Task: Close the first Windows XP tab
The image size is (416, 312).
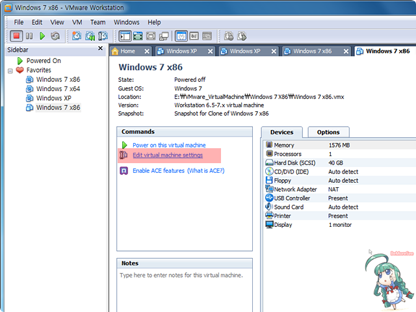Action: pos(210,51)
